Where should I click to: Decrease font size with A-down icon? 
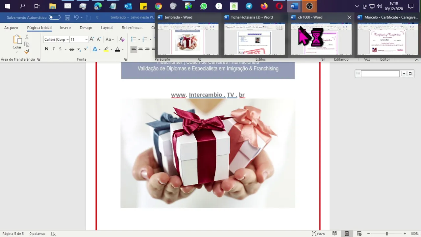[x=98, y=39]
